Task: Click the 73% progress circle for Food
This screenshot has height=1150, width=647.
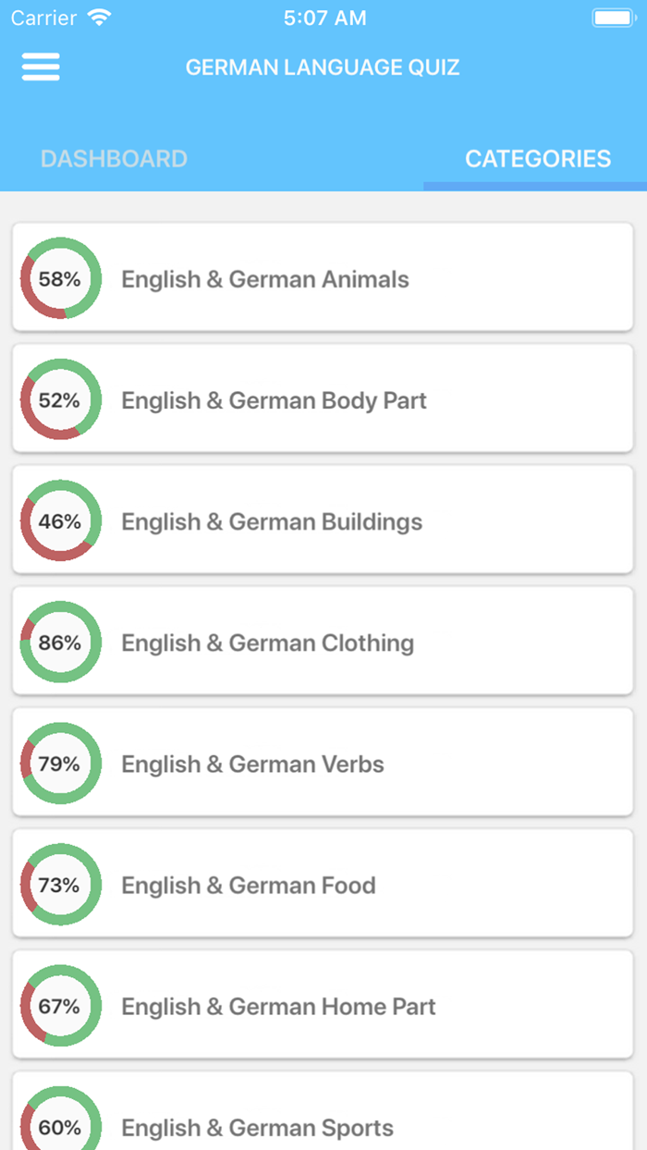Action: click(59, 884)
